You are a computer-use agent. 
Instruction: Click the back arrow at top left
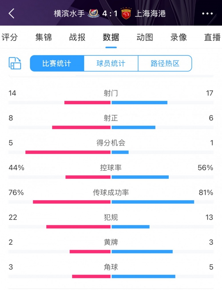pos(11,13)
